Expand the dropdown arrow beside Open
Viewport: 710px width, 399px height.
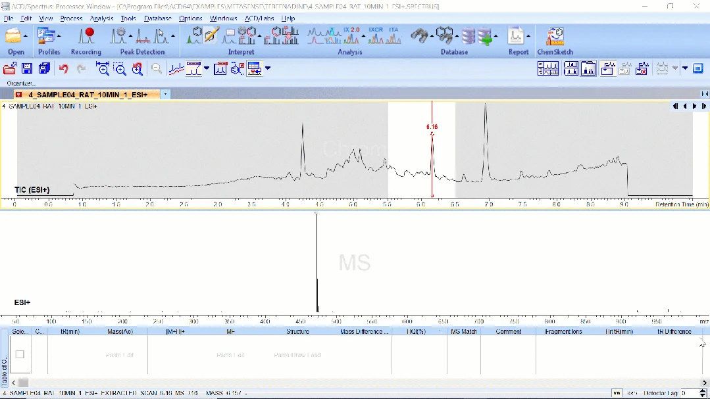(x=26, y=36)
